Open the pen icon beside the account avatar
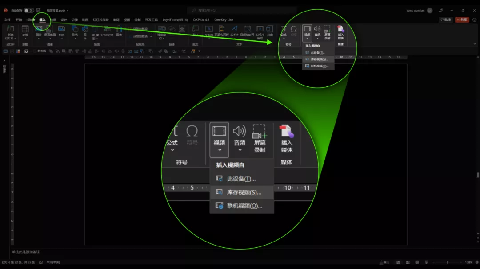This screenshot has width=480, height=269. [441, 10]
